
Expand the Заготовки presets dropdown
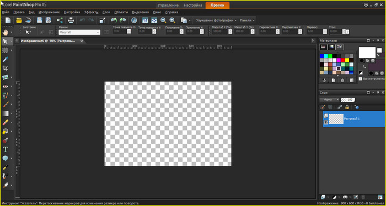(28, 32)
